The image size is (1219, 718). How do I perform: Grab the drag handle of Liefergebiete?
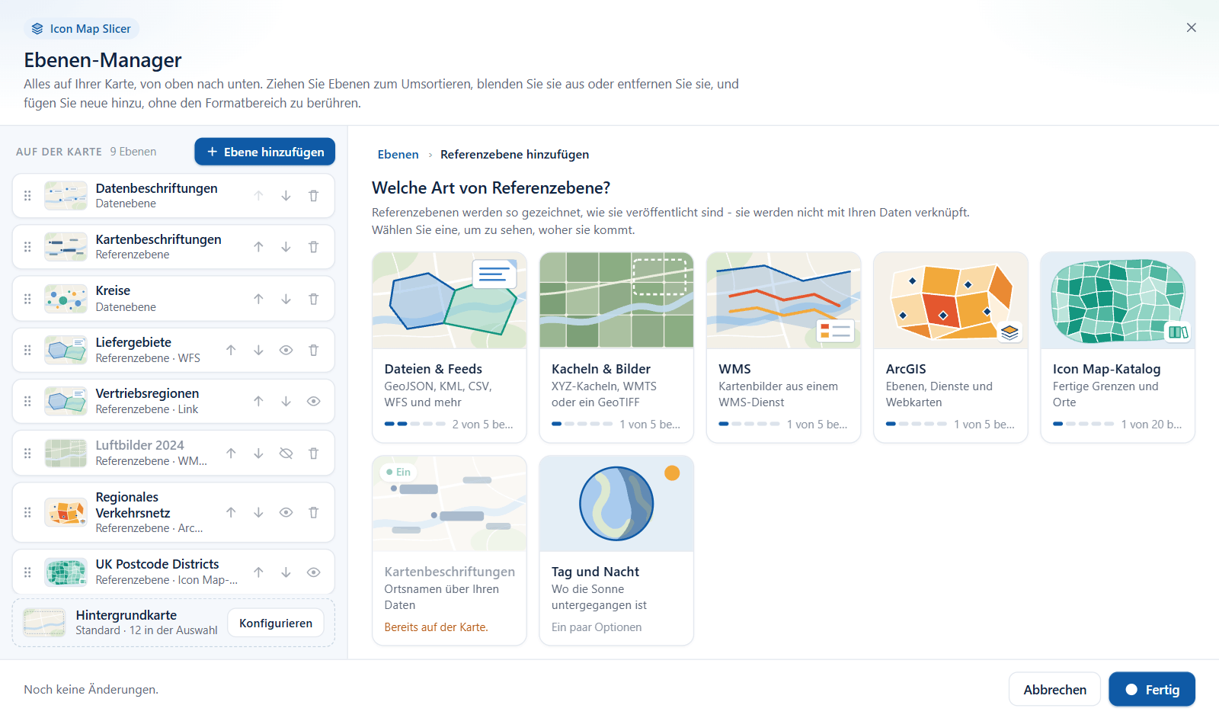27,350
